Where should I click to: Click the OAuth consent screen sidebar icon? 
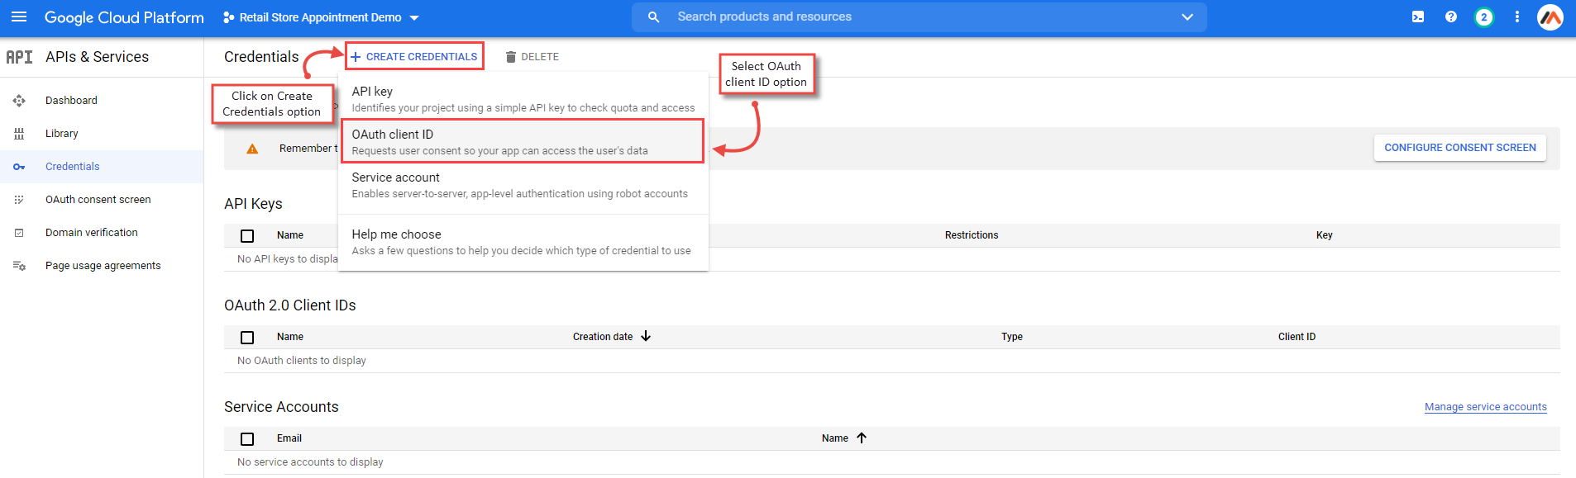click(19, 200)
